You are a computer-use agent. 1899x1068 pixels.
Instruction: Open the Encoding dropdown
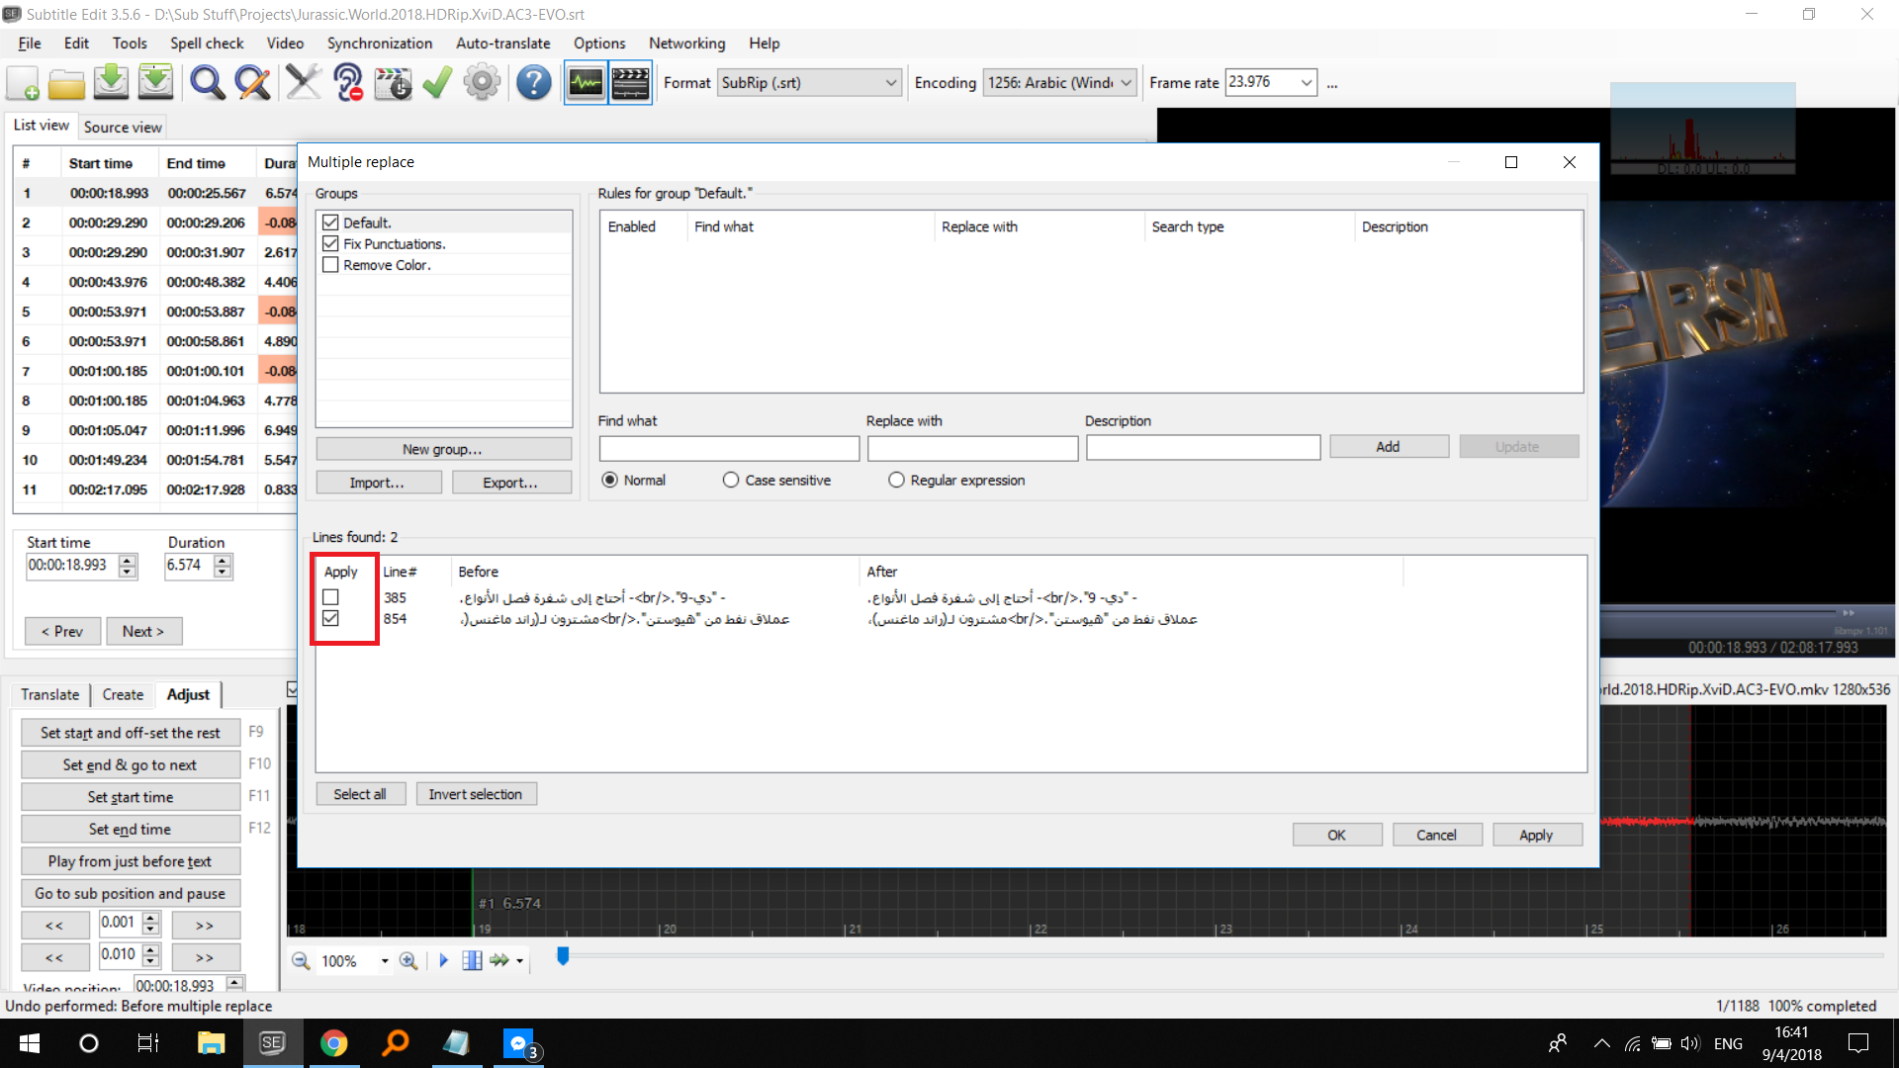tap(1127, 82)
